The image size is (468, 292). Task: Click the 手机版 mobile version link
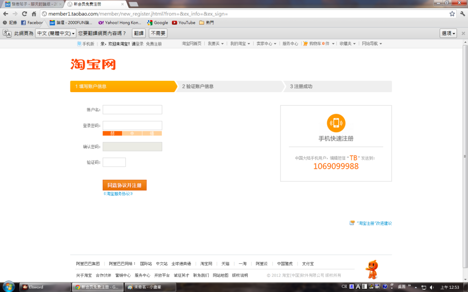85,44
